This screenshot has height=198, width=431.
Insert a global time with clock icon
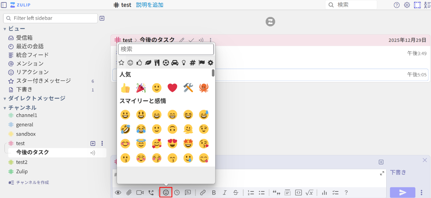pyautogui.click(x=177, y=192)
